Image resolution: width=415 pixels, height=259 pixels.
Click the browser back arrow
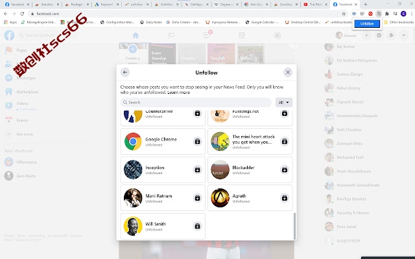click(x=6, y=14)
